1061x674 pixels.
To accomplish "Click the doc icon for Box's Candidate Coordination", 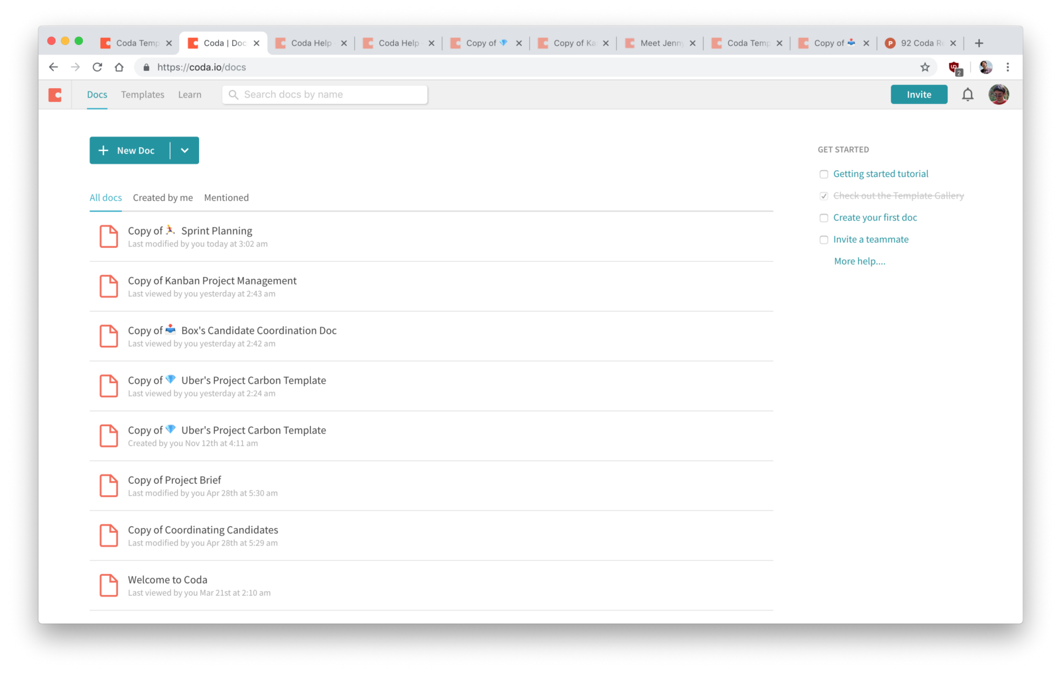I will tap(109, 336).
